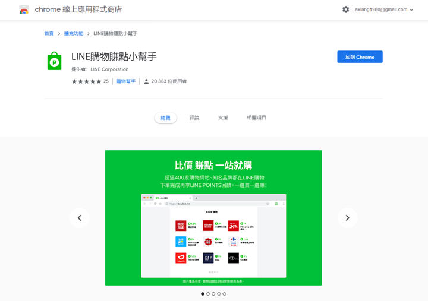Expand the axiang1980@gmail.com account dropdown
This screenshot has width=428, height=301.
[x=384, y=9]
